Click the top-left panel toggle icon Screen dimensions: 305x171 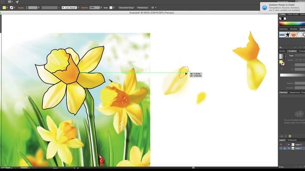coord(3,2)
